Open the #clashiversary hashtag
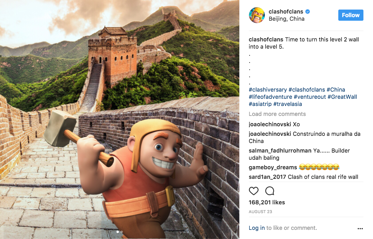The height and width of the screenshot is (239, 373). pyautogui.click(x=268, y=90)
